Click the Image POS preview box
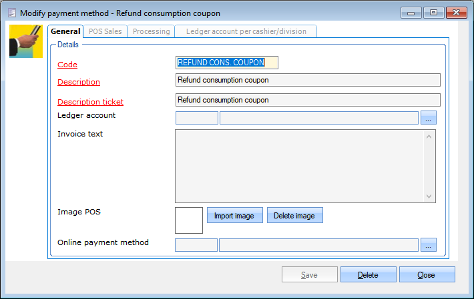 click(189, 220)
